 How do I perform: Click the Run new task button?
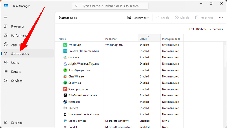coord(138,18)
